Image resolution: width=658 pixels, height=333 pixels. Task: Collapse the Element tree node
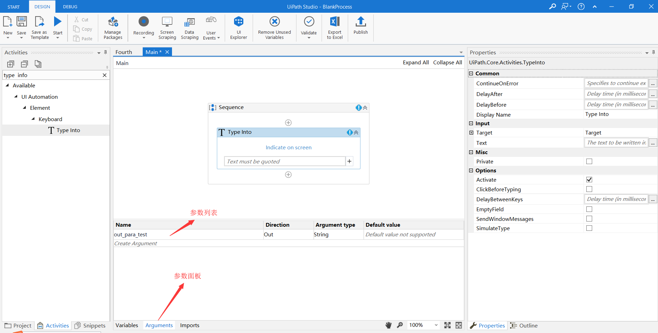tap(24, 108)
